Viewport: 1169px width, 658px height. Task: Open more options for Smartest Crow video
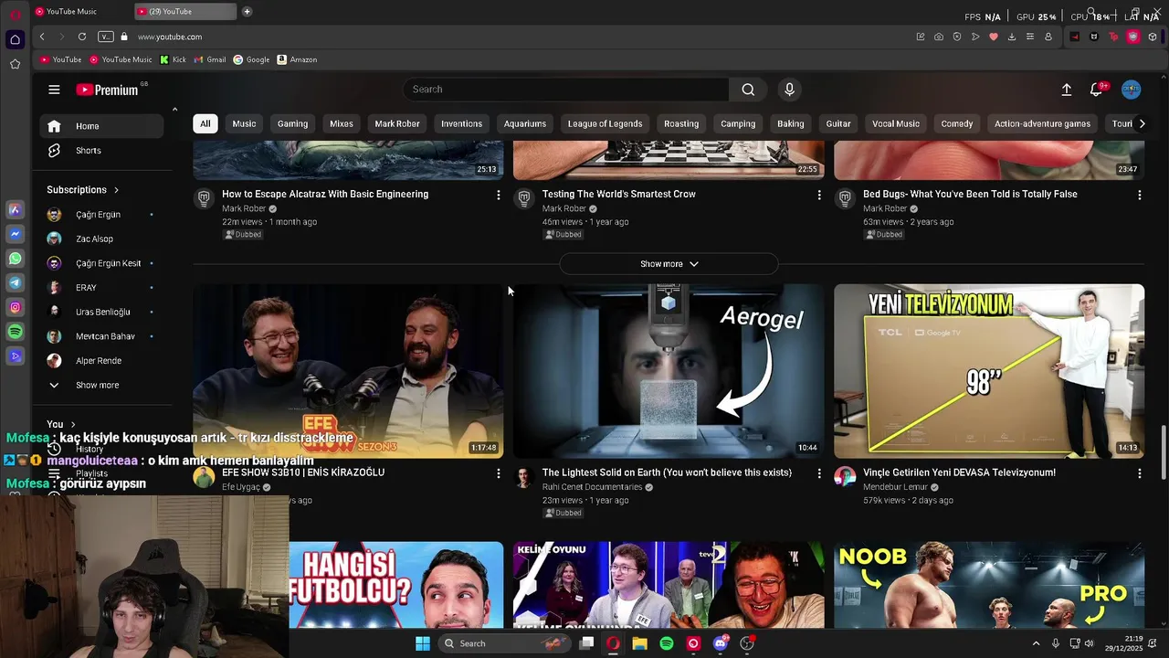pos(818,195)
